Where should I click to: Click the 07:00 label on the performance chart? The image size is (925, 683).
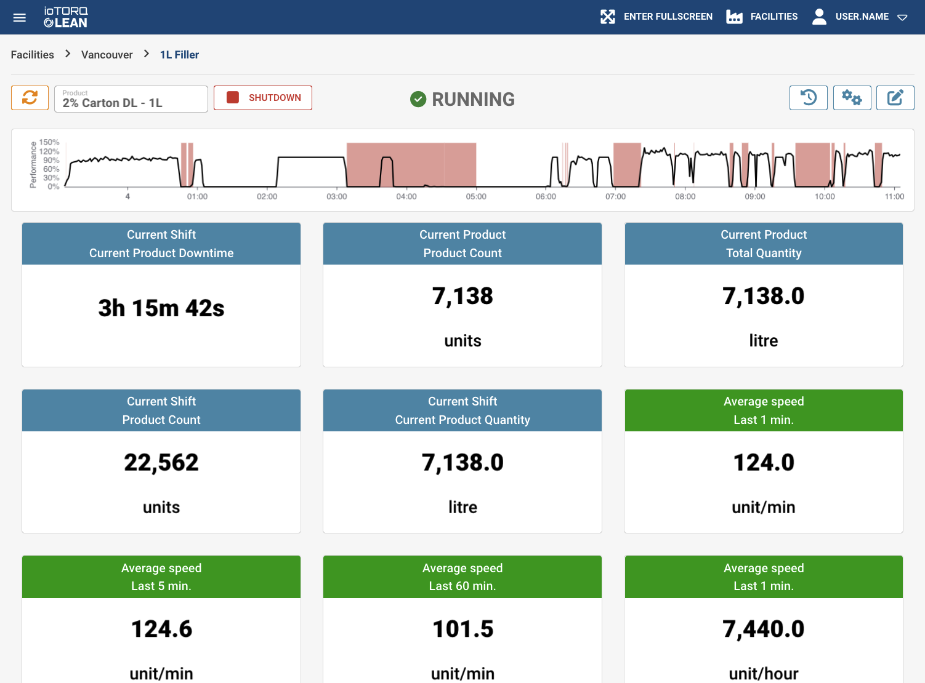(615, 197)
